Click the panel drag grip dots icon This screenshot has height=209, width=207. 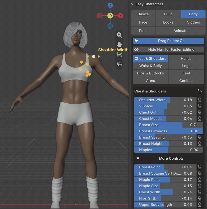point(203,4)
